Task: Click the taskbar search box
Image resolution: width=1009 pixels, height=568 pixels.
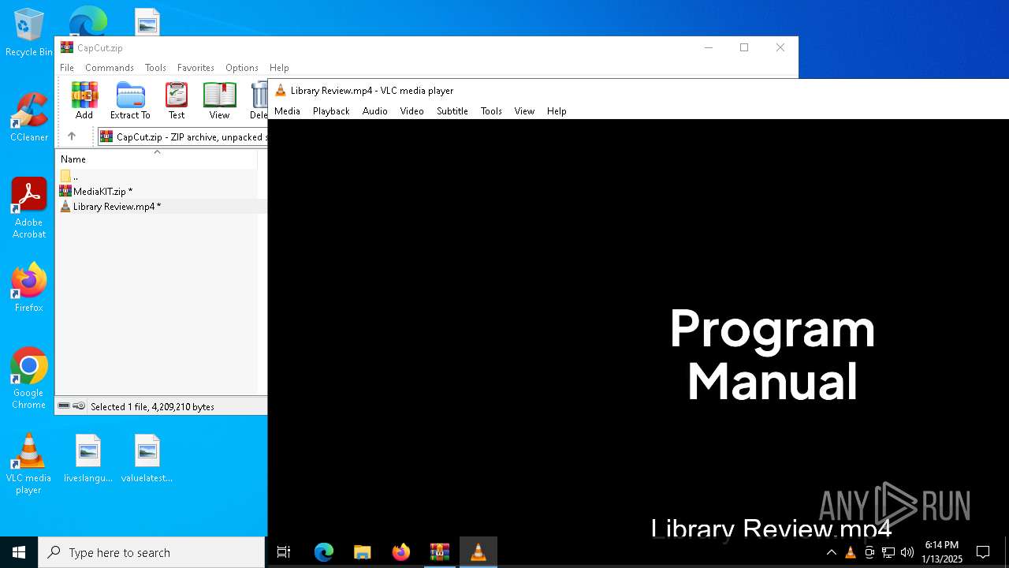Action: point(151,552)
